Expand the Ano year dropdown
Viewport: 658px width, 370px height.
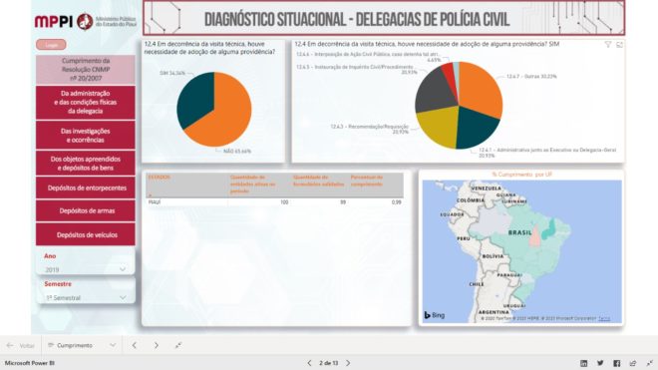click(86, 269)
